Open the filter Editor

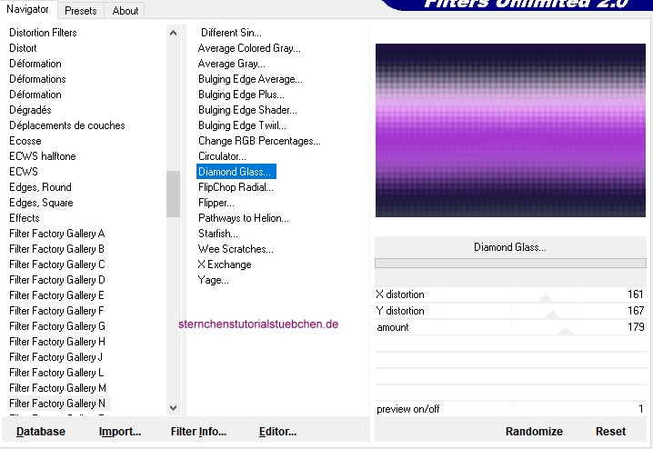(277, 432)
